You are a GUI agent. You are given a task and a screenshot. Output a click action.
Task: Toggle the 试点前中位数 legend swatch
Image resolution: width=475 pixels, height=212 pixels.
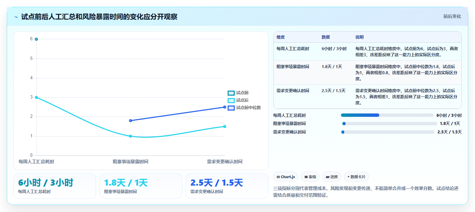pos(231,108)
